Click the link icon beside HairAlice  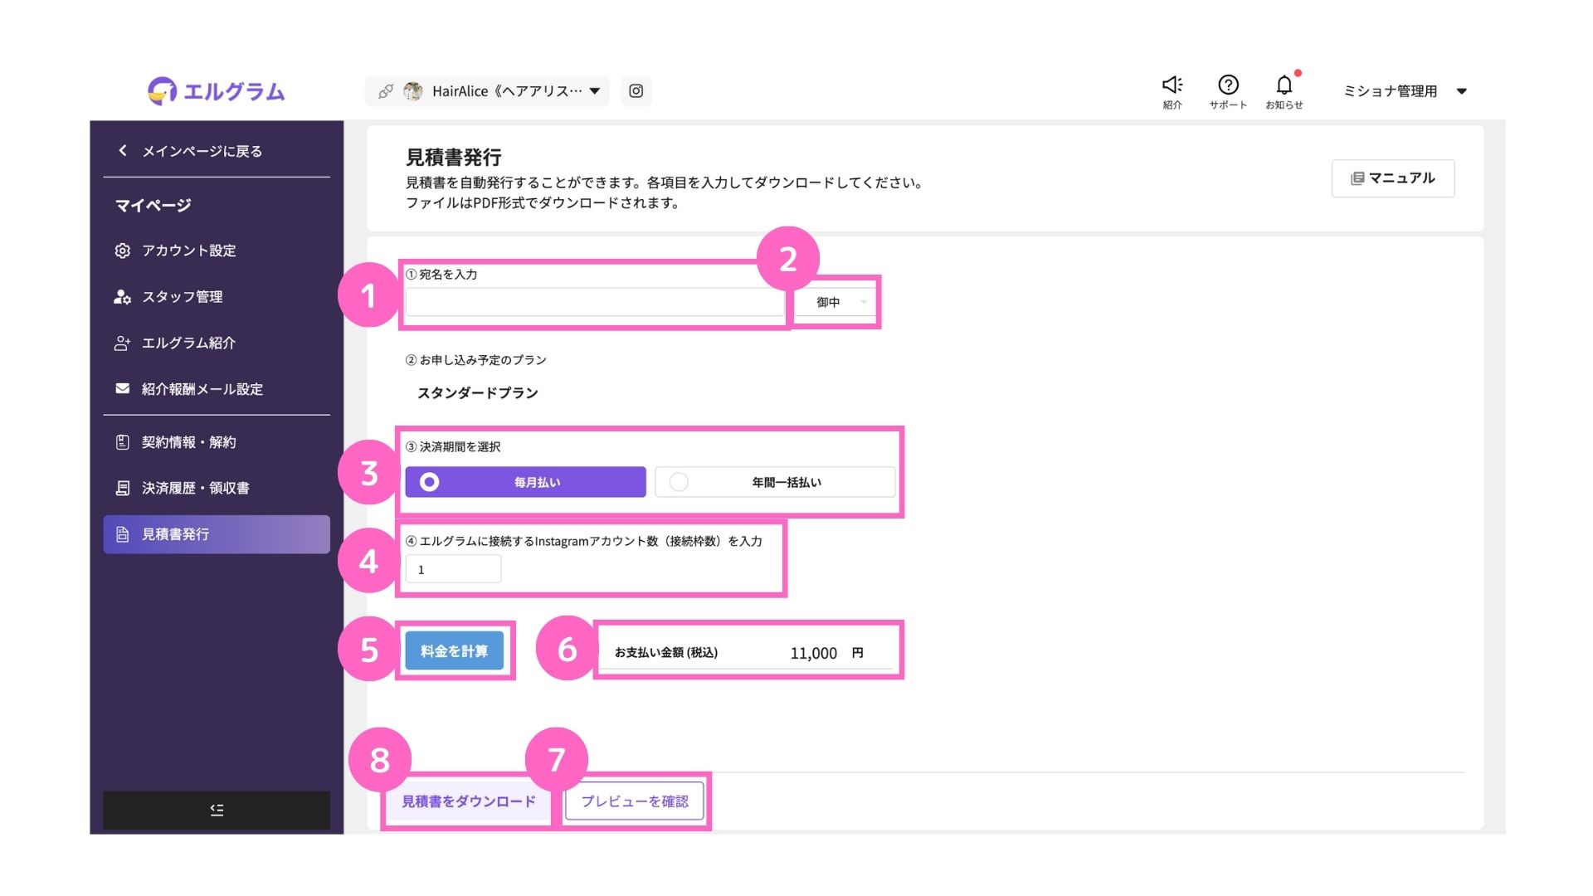[386, 91]
